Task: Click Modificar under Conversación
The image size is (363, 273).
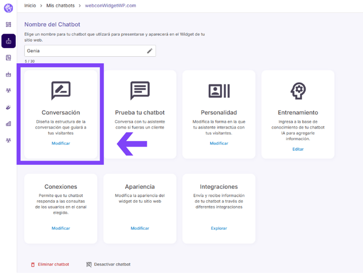Action: [61, 143]
